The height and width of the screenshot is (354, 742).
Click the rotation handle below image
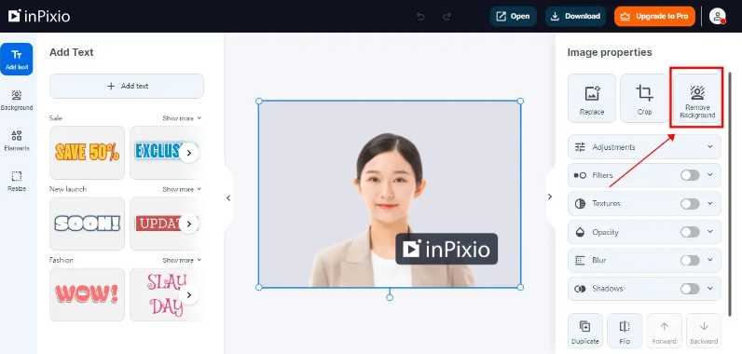point(390,297)
